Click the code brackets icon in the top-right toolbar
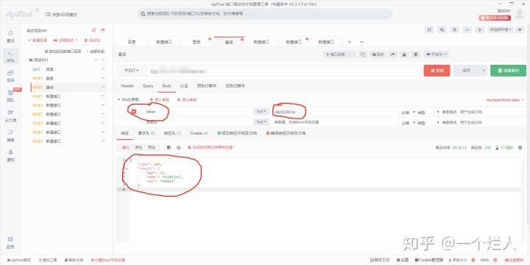This screenshot has height=265, width=530. point(467,29)
